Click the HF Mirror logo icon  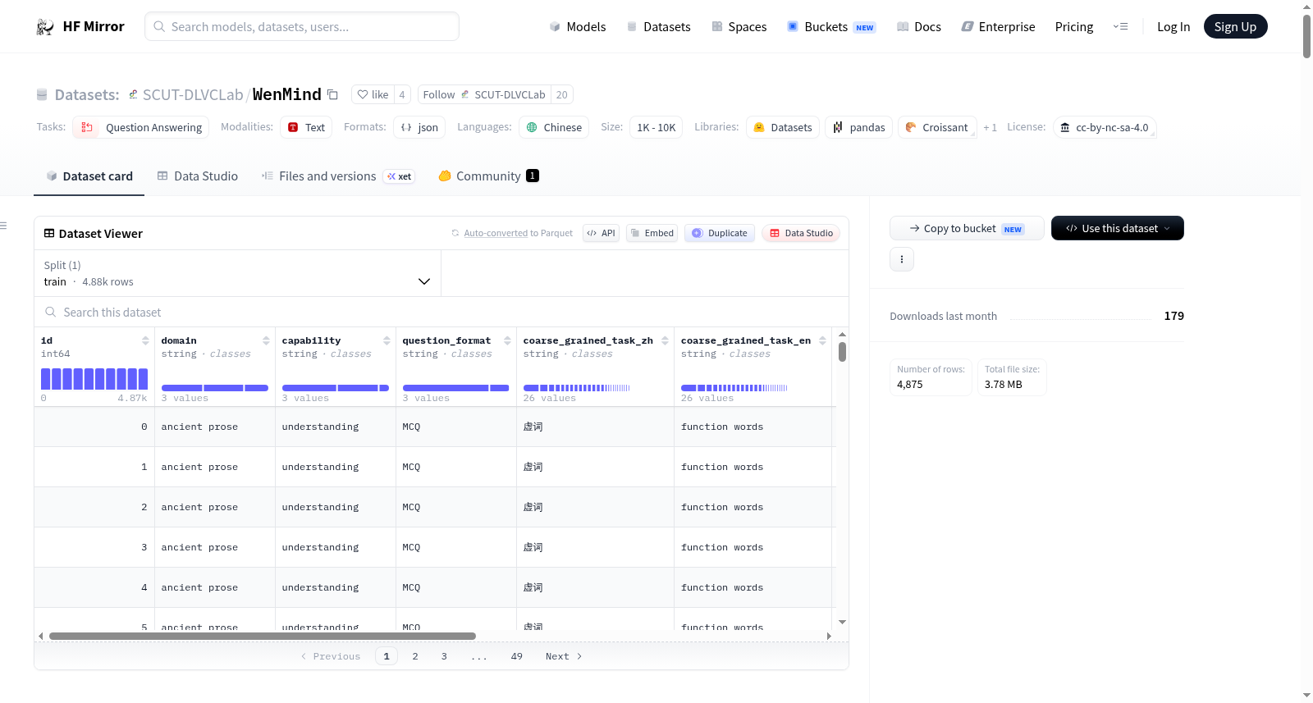(45, 27)
